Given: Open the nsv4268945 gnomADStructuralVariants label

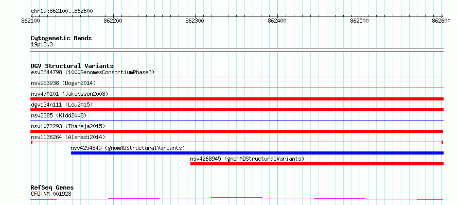Looking at the screenshot, I should (x=247, y=159).
